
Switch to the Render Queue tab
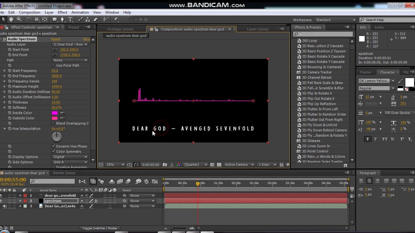pyautogui.click(x=64, y=173)
